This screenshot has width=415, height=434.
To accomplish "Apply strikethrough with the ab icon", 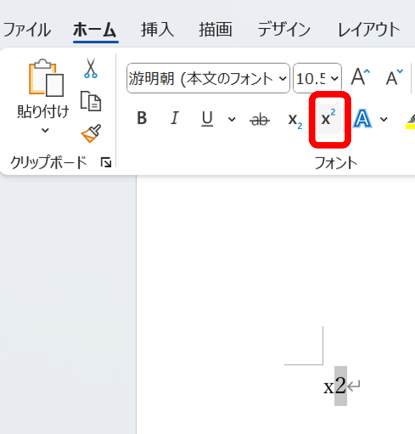I will [259, 119].
